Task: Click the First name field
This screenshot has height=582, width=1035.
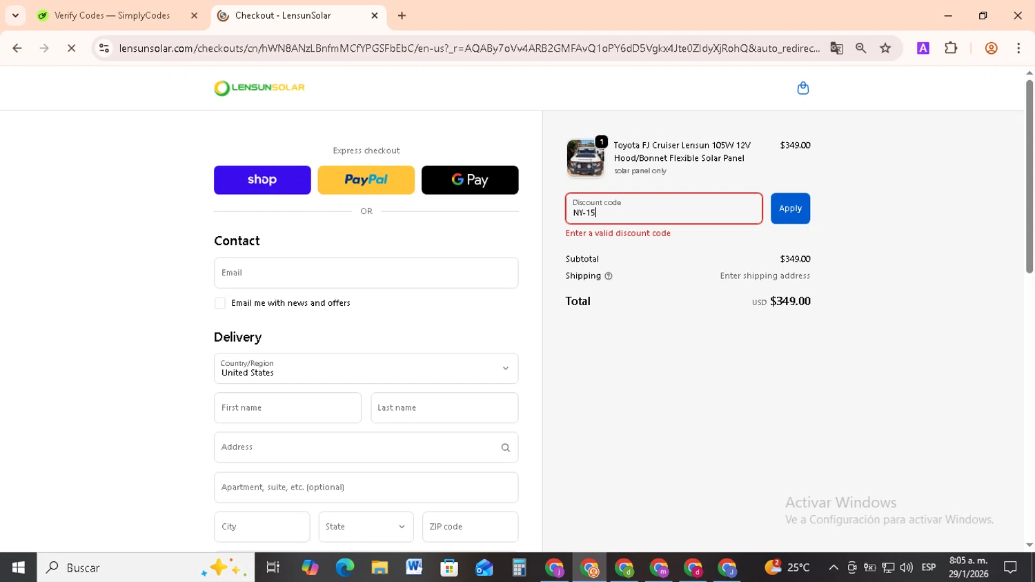Action: pyautogui.click(x=288, y=408)
